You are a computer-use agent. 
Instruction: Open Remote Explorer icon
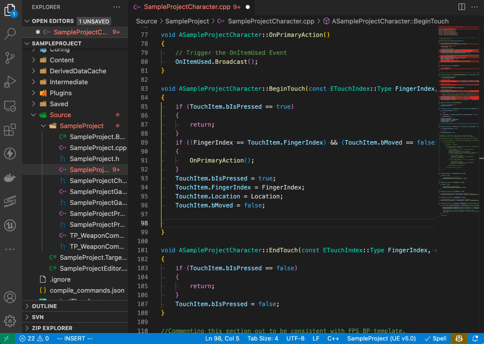tap(10, 106)
